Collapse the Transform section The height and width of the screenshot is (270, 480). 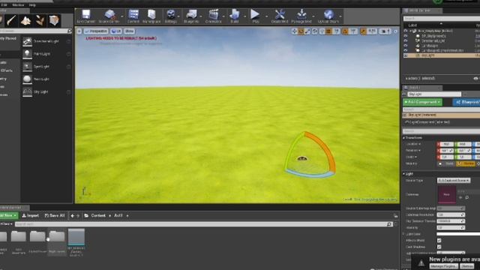(x=403, y=138)
